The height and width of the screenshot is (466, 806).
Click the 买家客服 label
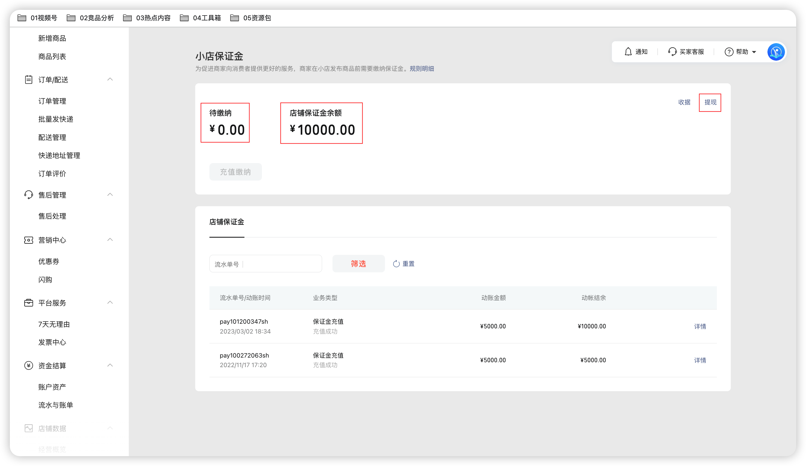coord(692,52)
